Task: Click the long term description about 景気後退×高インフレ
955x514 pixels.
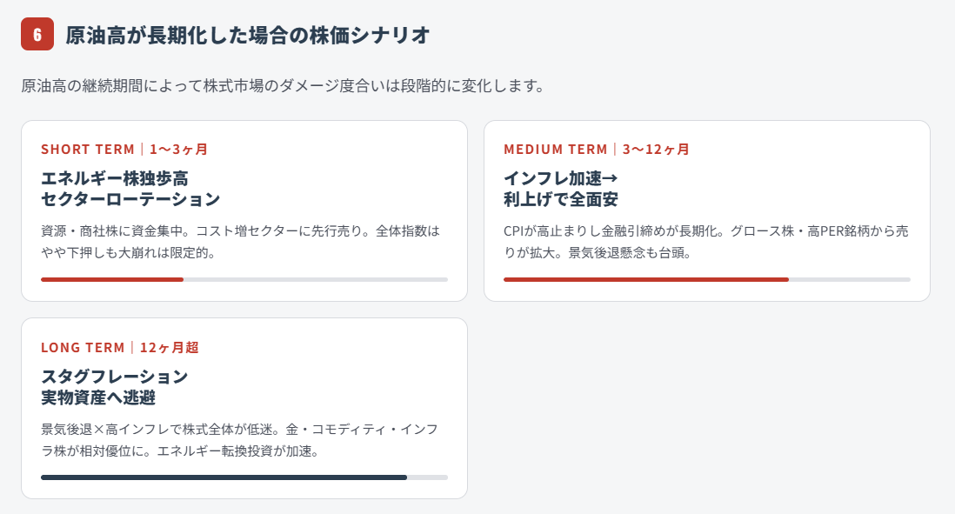Action: [x=239, y=441]
